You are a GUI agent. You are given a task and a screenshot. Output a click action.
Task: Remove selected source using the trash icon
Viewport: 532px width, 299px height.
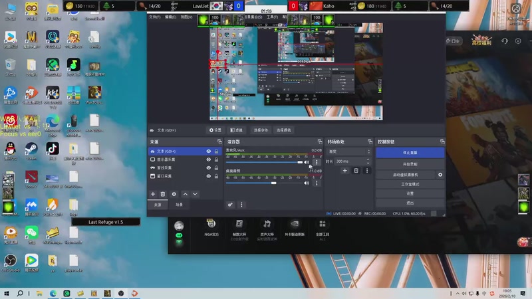pos(163,194)
